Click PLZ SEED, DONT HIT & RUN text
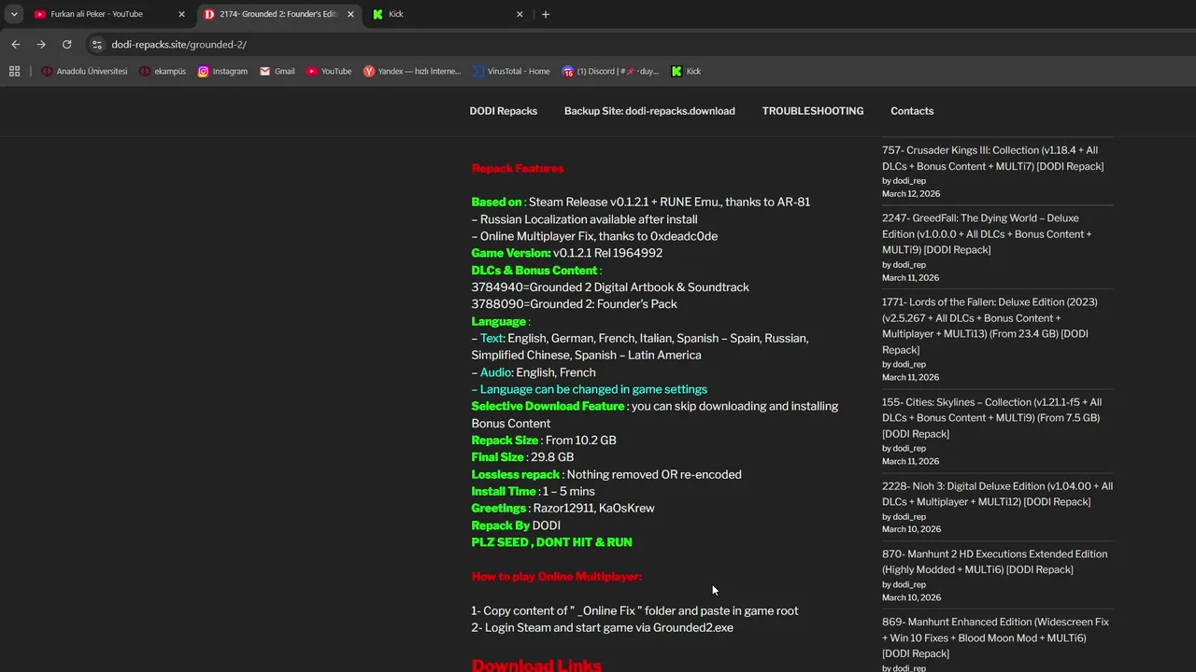The height and width of the screenshot is (672, 1196). pos(551,542)
